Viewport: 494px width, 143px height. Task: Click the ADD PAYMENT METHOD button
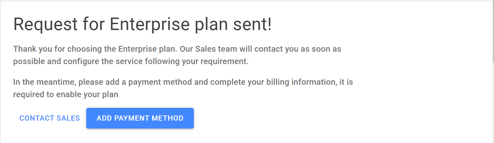click(x=140, y=118)
